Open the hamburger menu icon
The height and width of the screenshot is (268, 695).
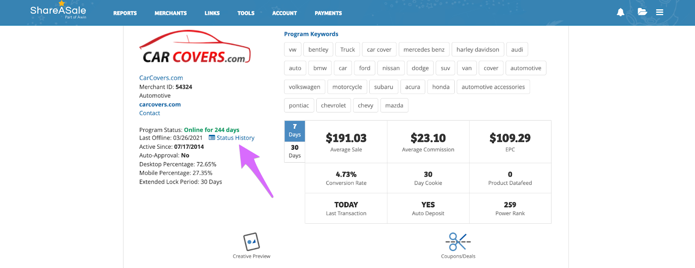[x=659, y=12]
